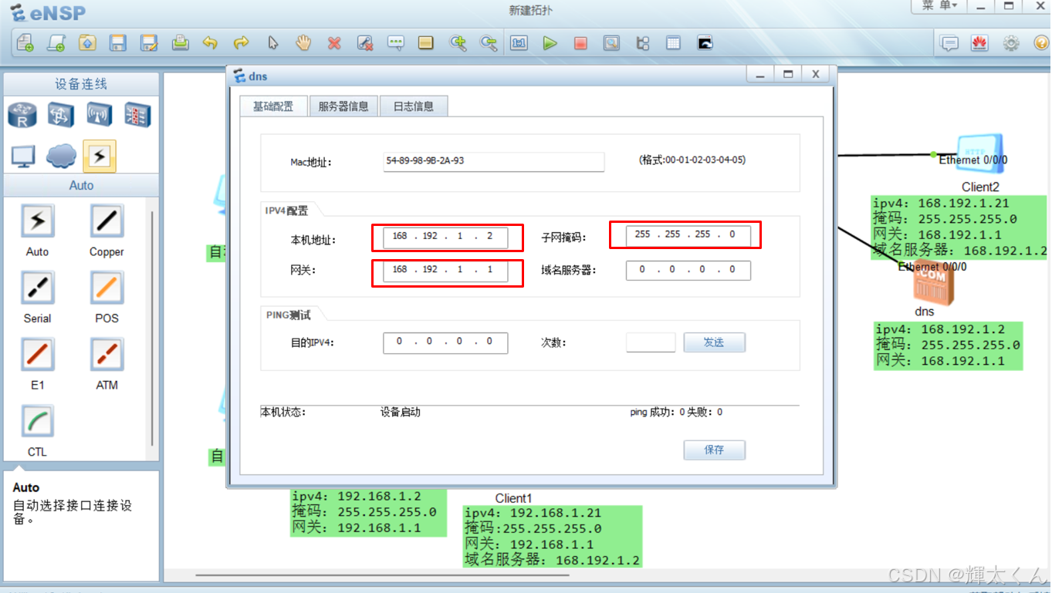Screen dimensions: 1052x593
Task: Select the Router device icon
Action: coord(22,114)
